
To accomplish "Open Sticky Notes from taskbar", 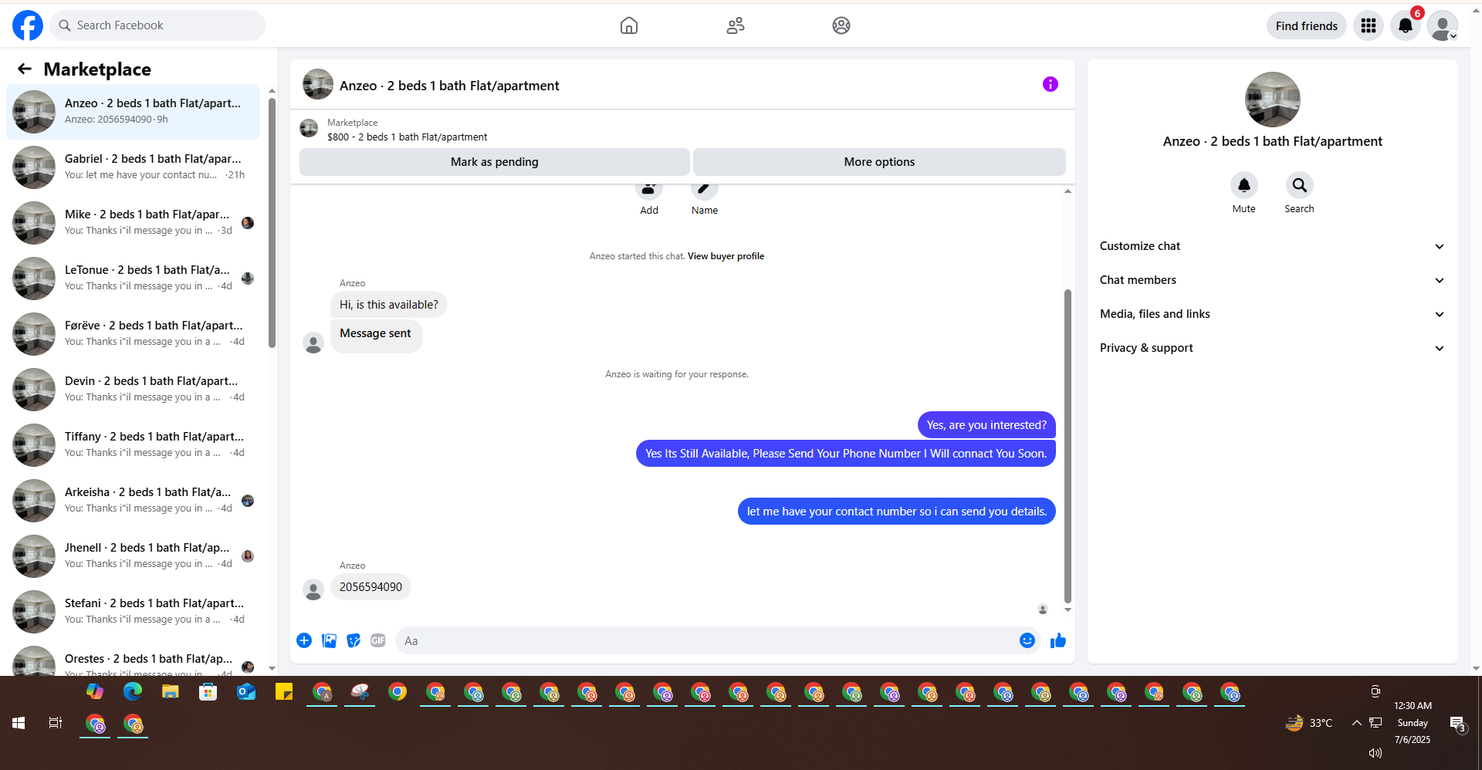I will [284, 692].
